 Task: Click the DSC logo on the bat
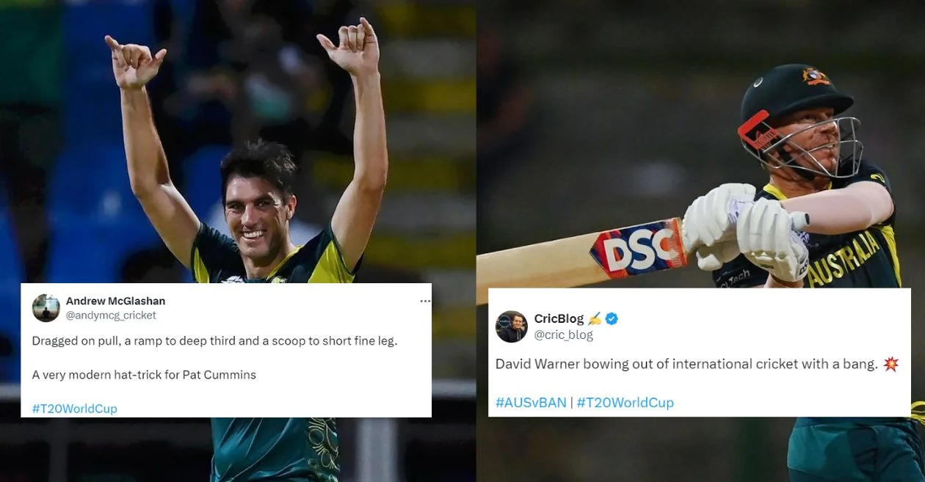point(637,247)
